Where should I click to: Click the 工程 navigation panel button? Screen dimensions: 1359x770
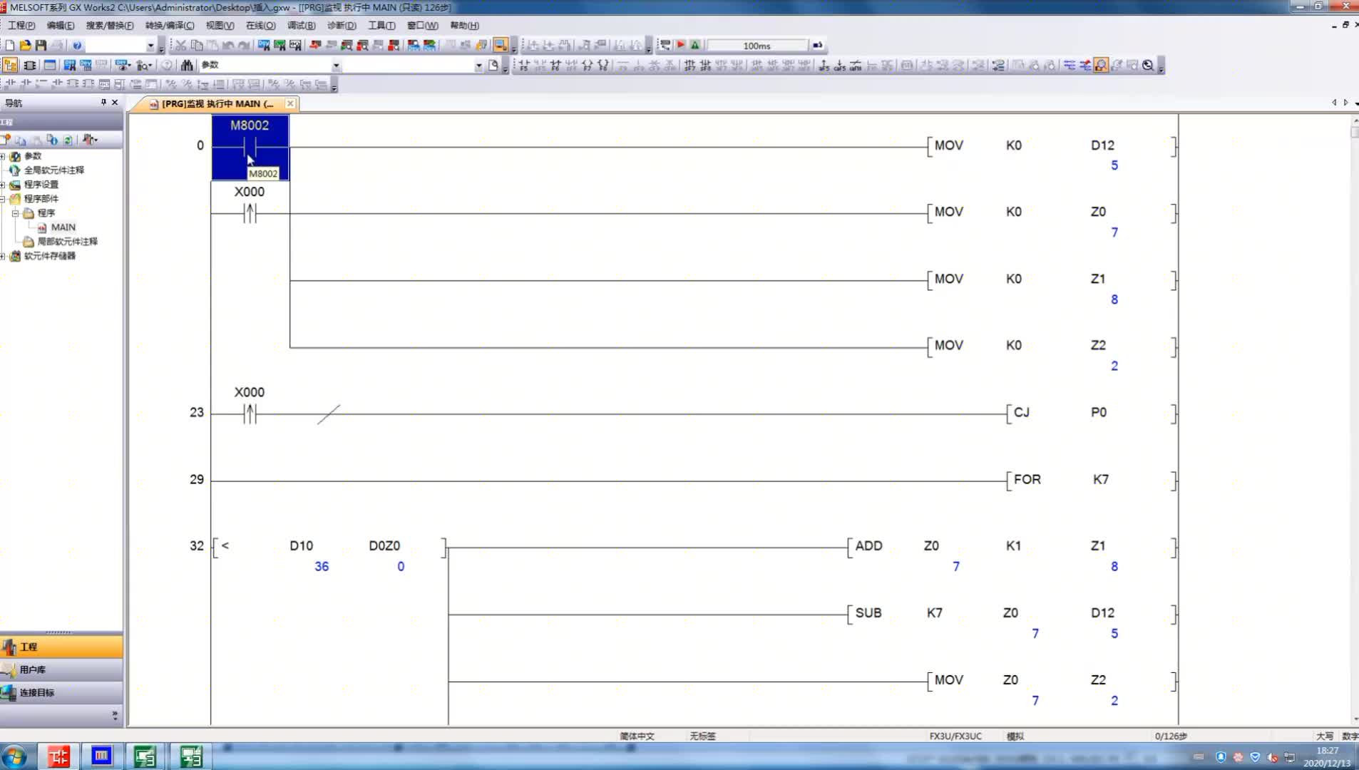(x=61, y=647)
